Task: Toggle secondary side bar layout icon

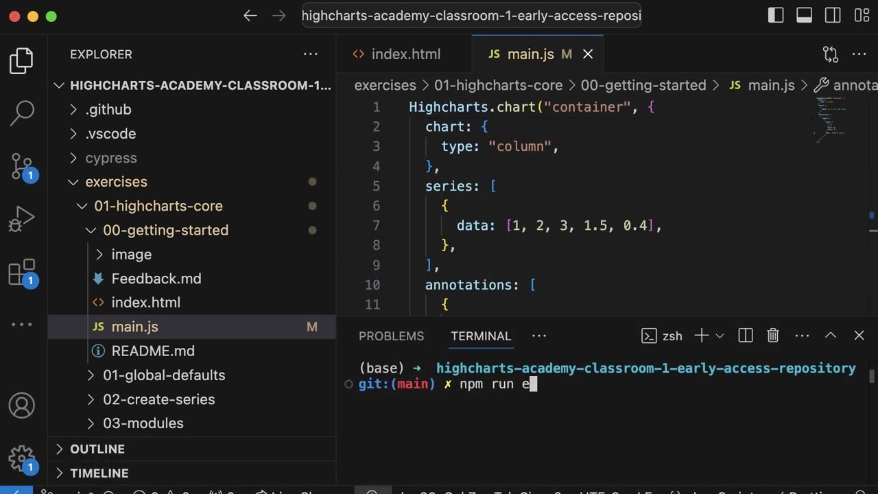Action: tap(833, 16)
